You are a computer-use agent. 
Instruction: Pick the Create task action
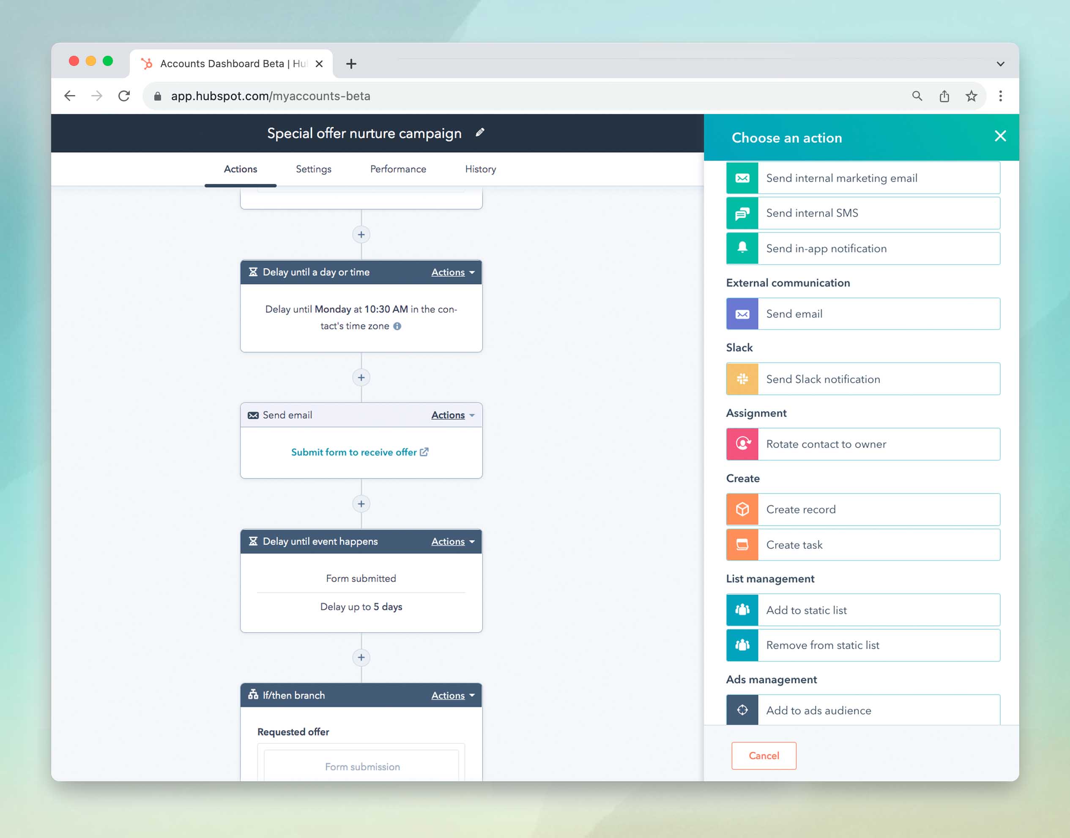pyautogui.click(x=862, y=545)
